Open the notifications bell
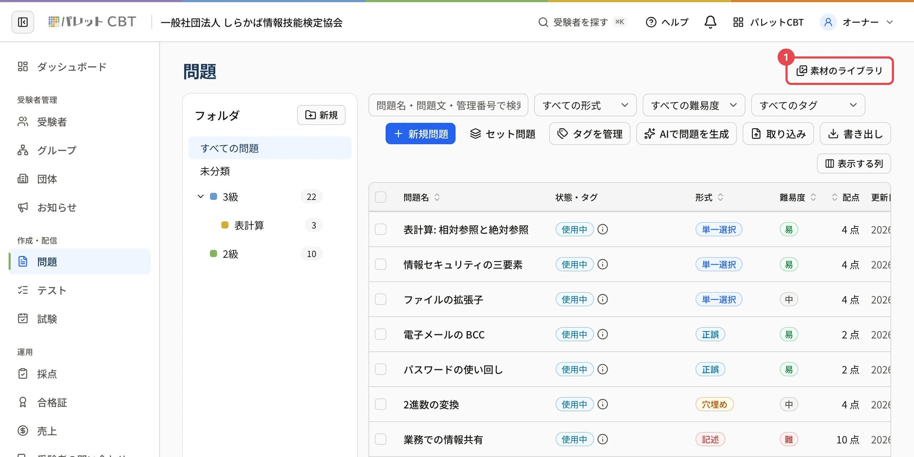914x457 pixels. pyautogui.click(x=710, y=22)
